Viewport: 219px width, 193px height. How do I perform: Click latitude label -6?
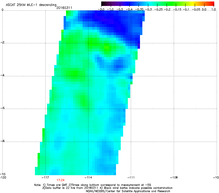[2, 108]
